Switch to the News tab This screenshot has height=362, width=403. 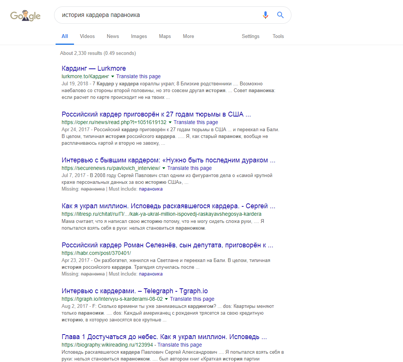pos(113,36)
